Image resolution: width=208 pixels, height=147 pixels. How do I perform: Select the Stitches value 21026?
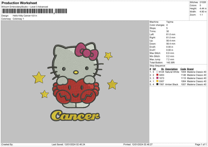202,2
